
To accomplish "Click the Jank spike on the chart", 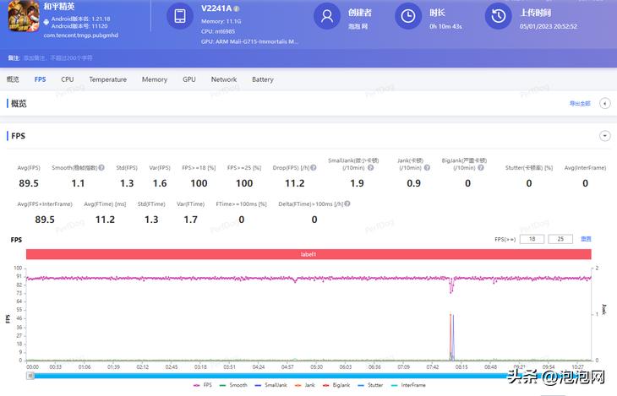I will [451, 337].
